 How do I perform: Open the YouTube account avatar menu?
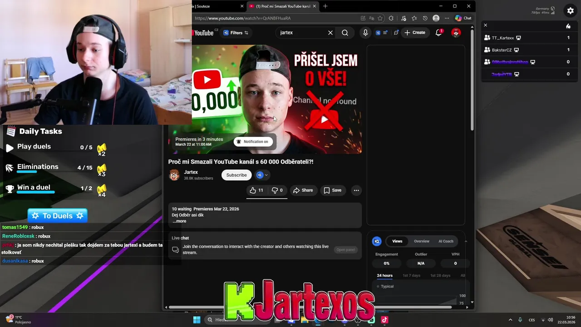click(456, 33)
